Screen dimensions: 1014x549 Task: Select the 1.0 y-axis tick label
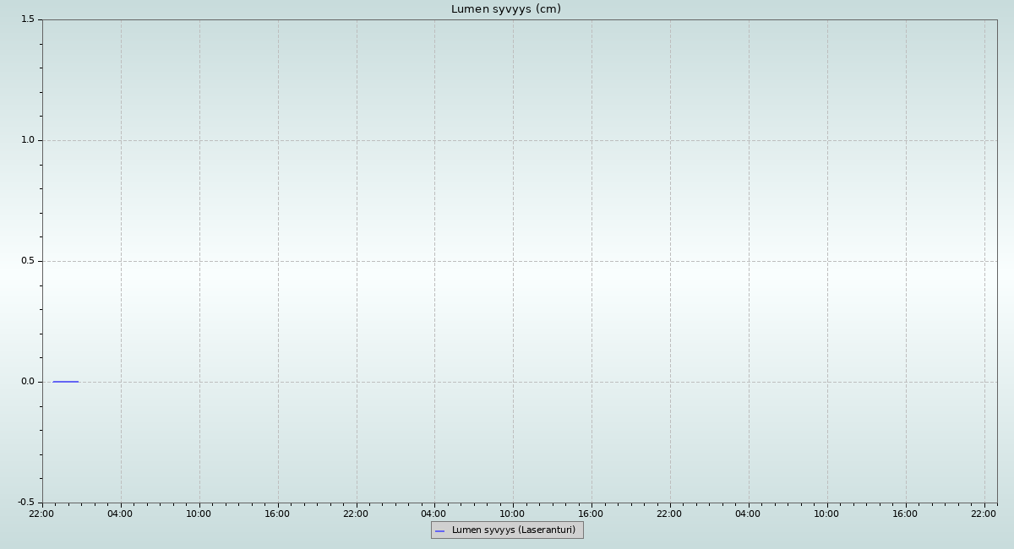[28, 140]
